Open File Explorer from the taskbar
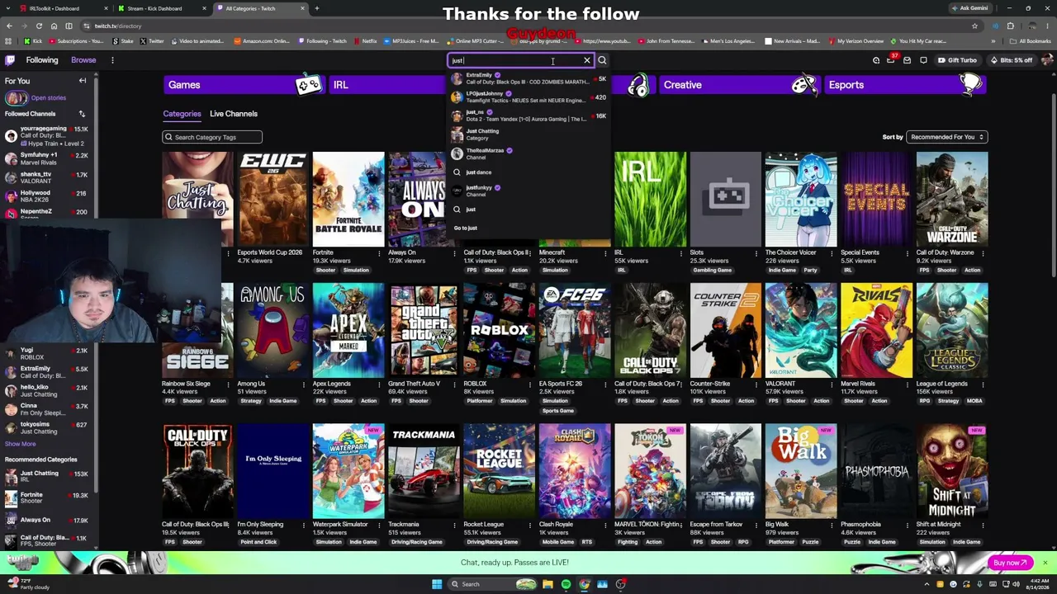The image size is (1057, 594). (x=547, y=584)
